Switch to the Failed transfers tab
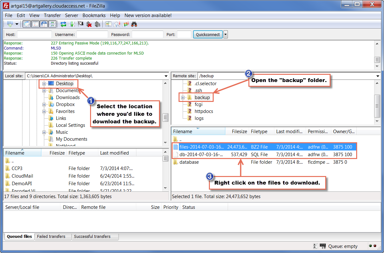Image resolution: width=384 pixels, height=253 pixels. tap(51, 237)
